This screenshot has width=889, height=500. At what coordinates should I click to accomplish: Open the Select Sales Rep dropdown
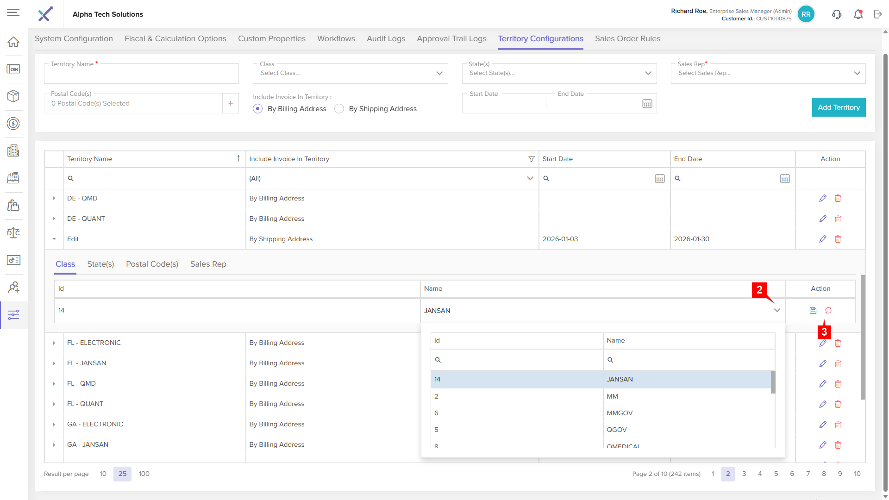[x=768, y=73]
